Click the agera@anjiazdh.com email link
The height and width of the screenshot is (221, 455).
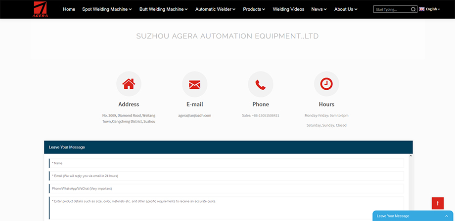point(195,115)
